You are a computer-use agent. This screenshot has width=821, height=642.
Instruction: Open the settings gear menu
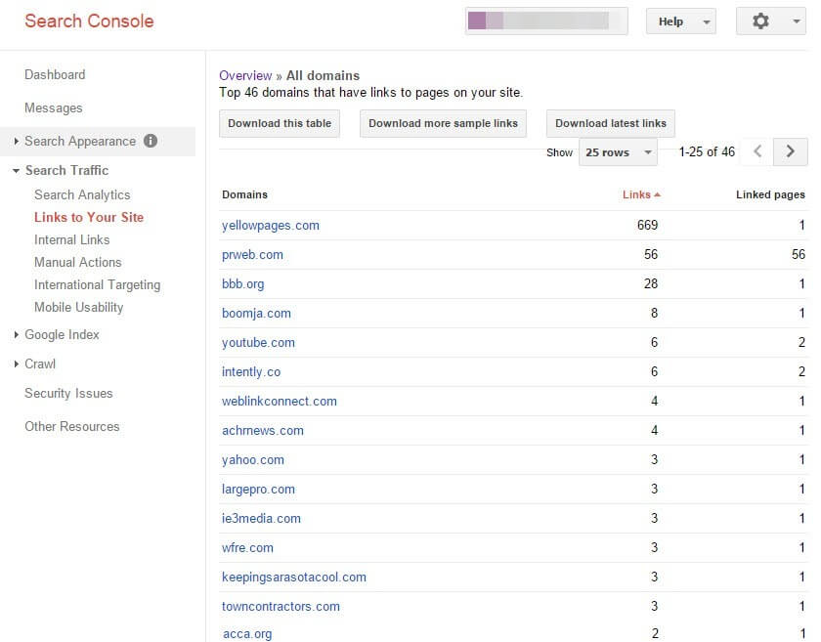(x=760, y=21)
